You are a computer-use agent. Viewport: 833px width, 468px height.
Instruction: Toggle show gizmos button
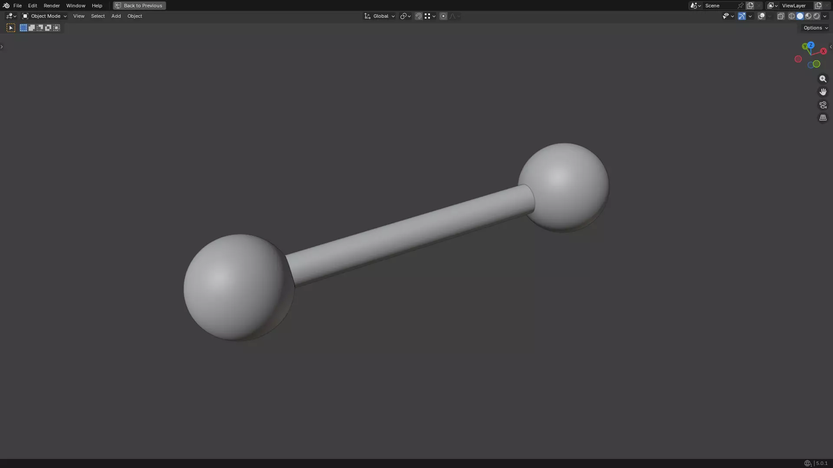pos(742,16)
